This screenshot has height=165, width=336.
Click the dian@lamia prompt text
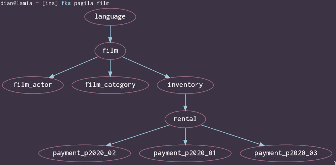point(16,3)
